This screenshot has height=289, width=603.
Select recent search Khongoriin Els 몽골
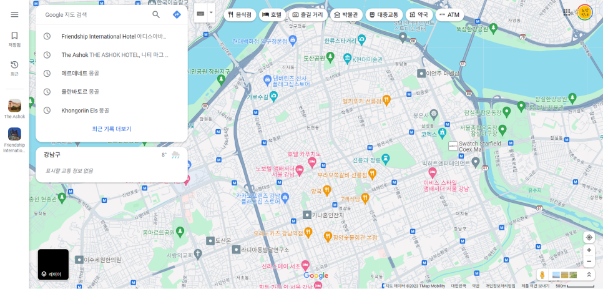pos(112,110)
